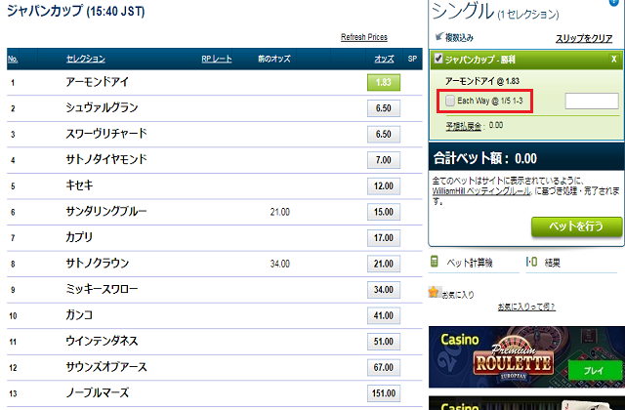Click the favorites star icon
Viewport: 625px width, 410px height.
point(434,291)
